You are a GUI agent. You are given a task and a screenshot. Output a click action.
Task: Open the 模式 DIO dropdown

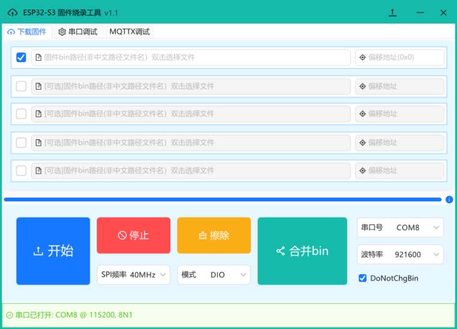[x=214, y=275]
